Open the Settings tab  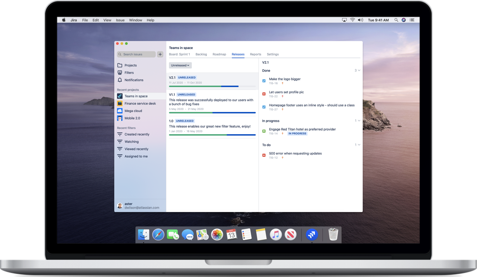point(273,54)
